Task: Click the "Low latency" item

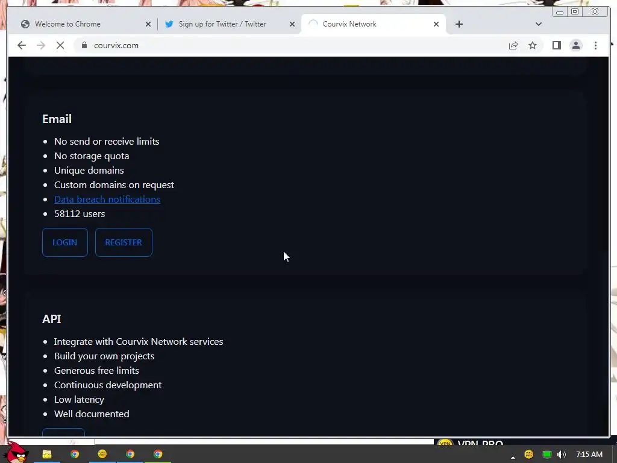Action: pyautogui.click(x=79, y=399)
